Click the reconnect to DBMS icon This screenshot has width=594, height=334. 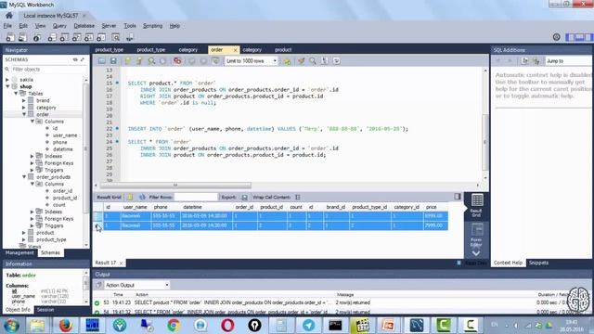point(130,37)
